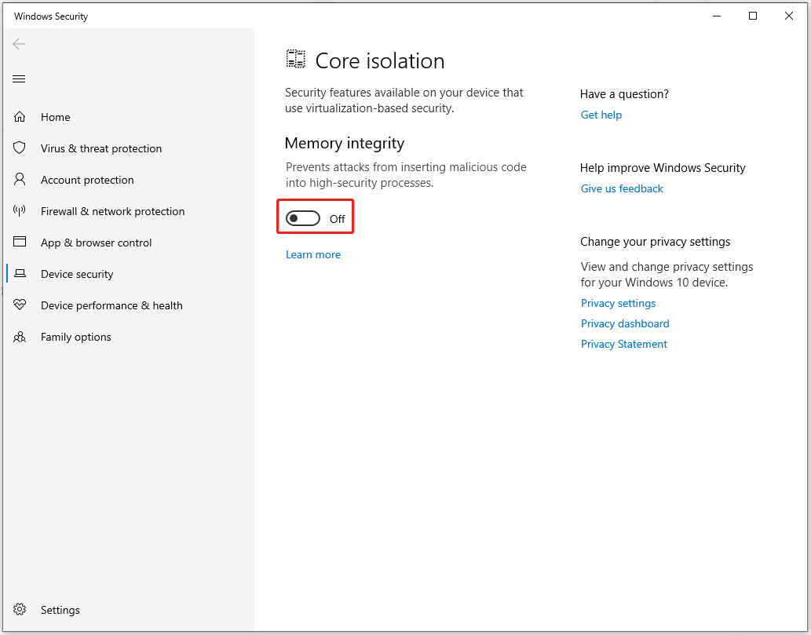Viewport: 811px width, 635px height.
Task: Turn on the Memory integrity toggle
Action: tap(303, 219)
